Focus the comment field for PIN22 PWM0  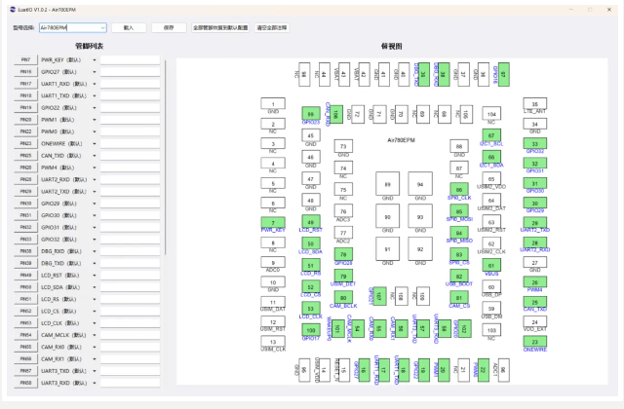(130, 131)
